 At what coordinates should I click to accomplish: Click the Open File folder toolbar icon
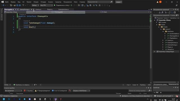[15, 5]
